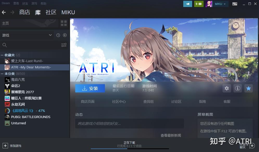Image resolution: width=259 pixels, height=152 pixels.
Task: Click the game info circle icon
Action: (237, 88)
